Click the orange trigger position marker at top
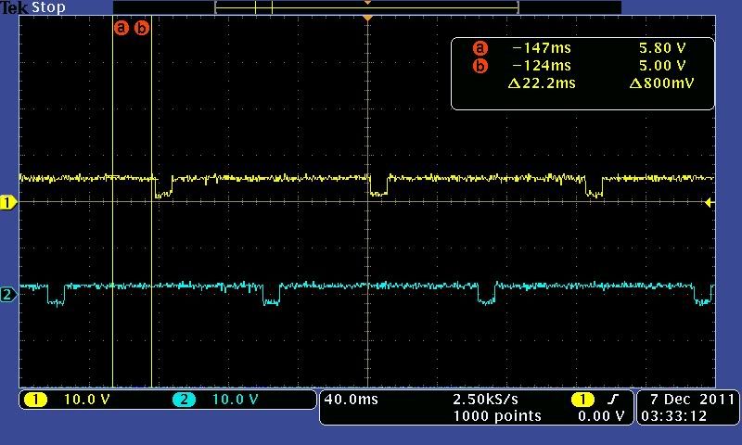The width and height of the screenshot is (742, 445). coord(368,18)
